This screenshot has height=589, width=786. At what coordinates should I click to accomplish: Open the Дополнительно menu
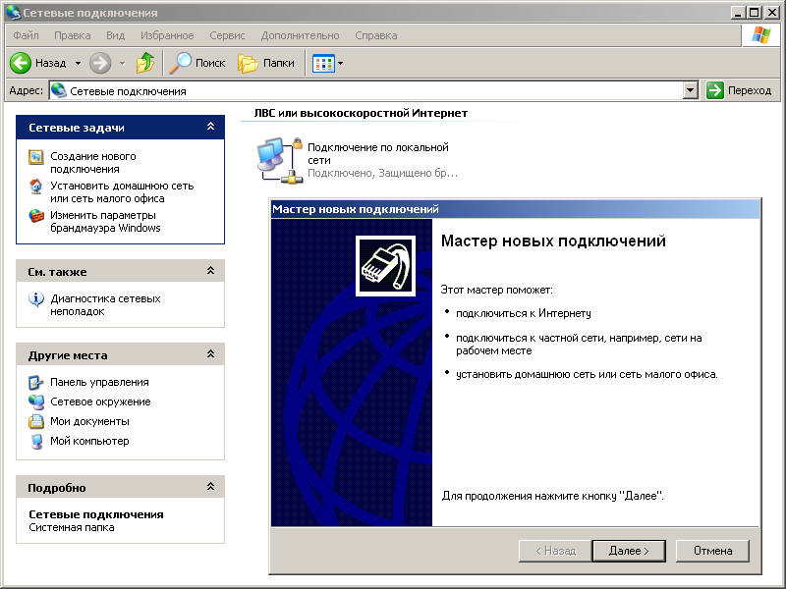pyautogui.click(x=300, y=35)
